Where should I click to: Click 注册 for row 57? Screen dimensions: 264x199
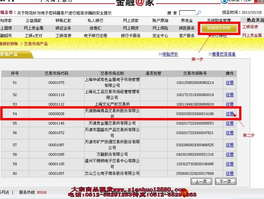(230, 145)
